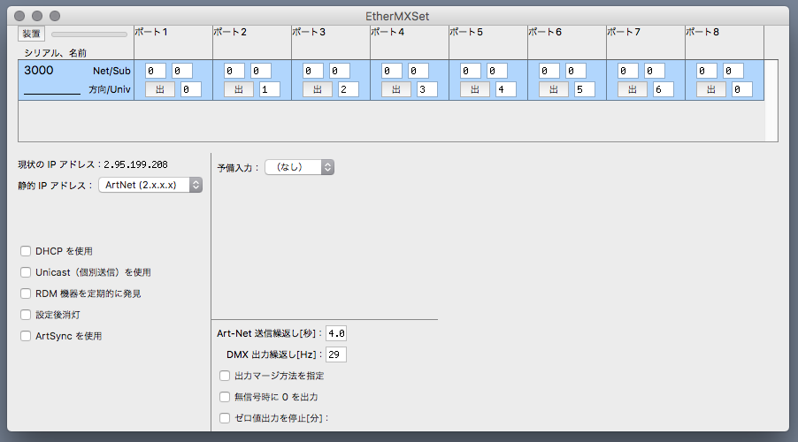The image size is (798, 442).
Task: Click port 6 Univ field showing 5
Action: (585, 89)
